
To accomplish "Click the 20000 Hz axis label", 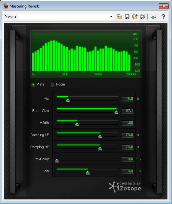I will point(131,74).
